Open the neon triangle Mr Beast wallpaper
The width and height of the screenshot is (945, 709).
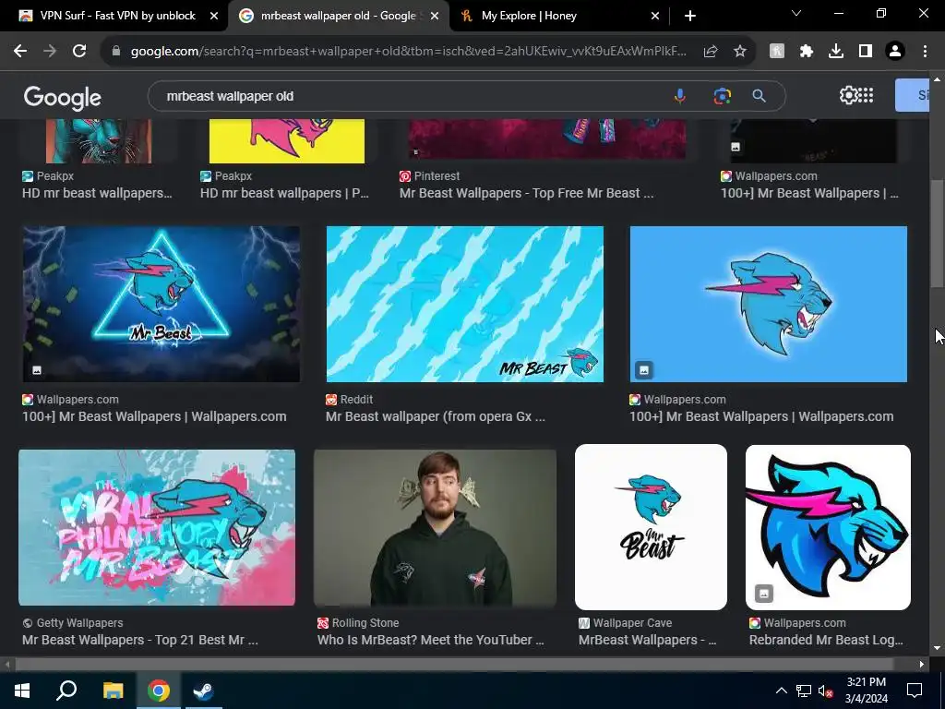[161, 304]
